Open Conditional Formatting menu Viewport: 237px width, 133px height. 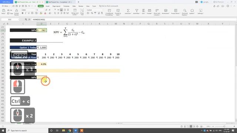click(x=109, y=12)
